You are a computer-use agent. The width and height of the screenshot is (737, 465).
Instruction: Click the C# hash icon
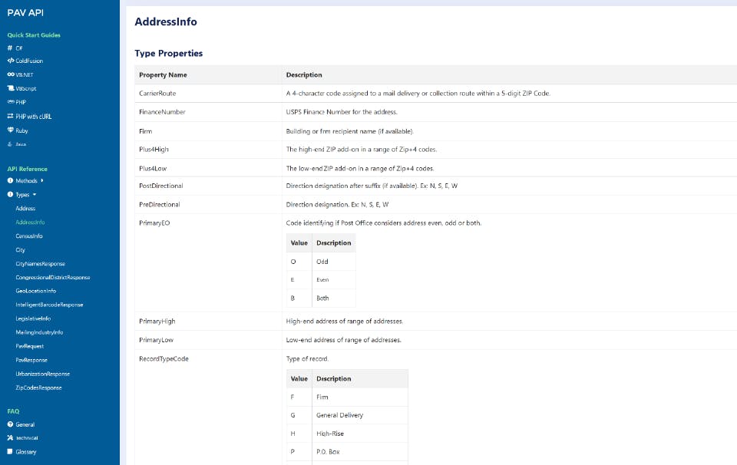(x=10, y=48)
